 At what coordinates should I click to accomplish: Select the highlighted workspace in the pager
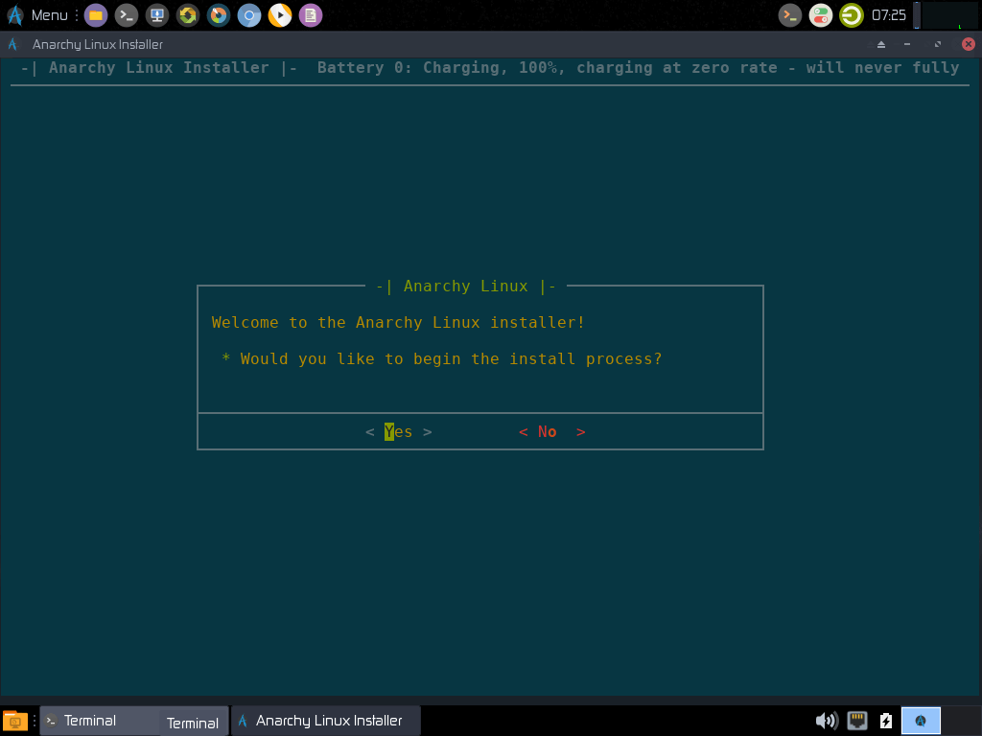(x=921, y=721)
